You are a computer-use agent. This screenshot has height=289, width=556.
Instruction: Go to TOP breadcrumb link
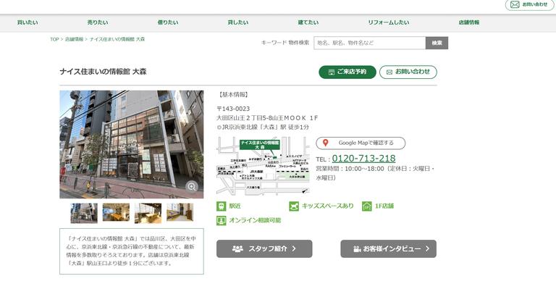[54, 39]
